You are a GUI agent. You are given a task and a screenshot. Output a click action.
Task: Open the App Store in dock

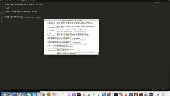click(104, 94)
